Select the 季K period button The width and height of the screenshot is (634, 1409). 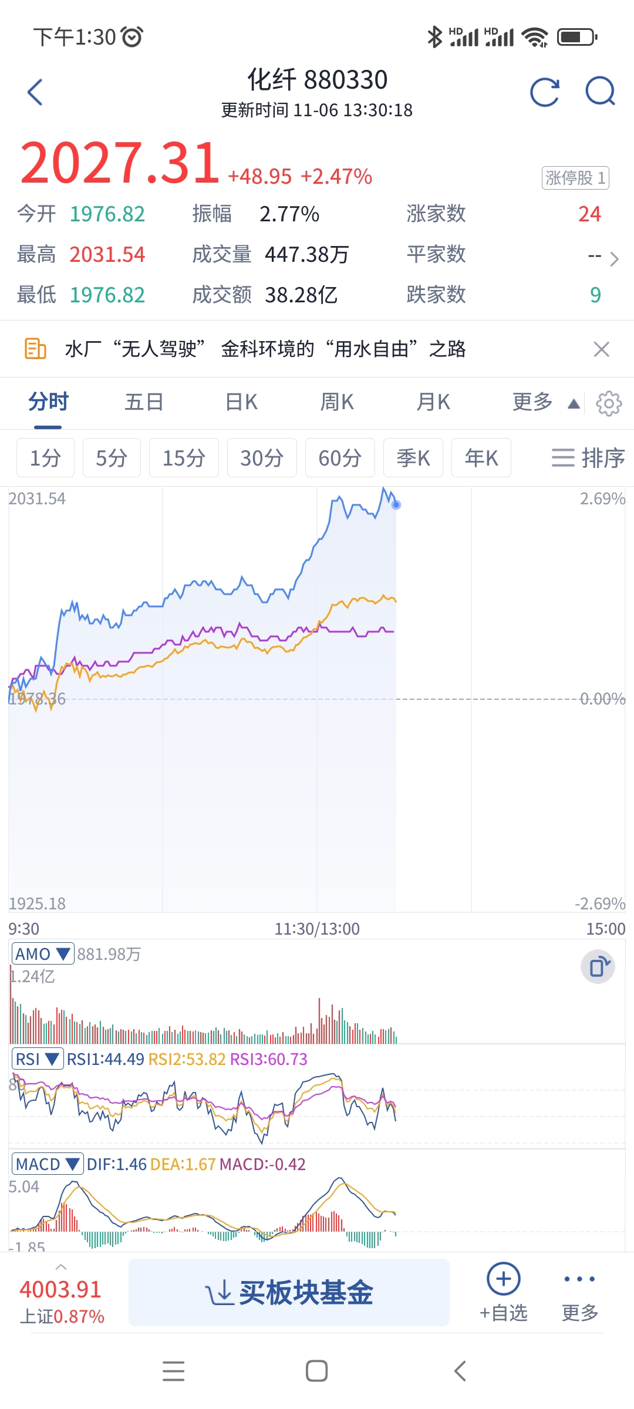[x=413, y=458]
